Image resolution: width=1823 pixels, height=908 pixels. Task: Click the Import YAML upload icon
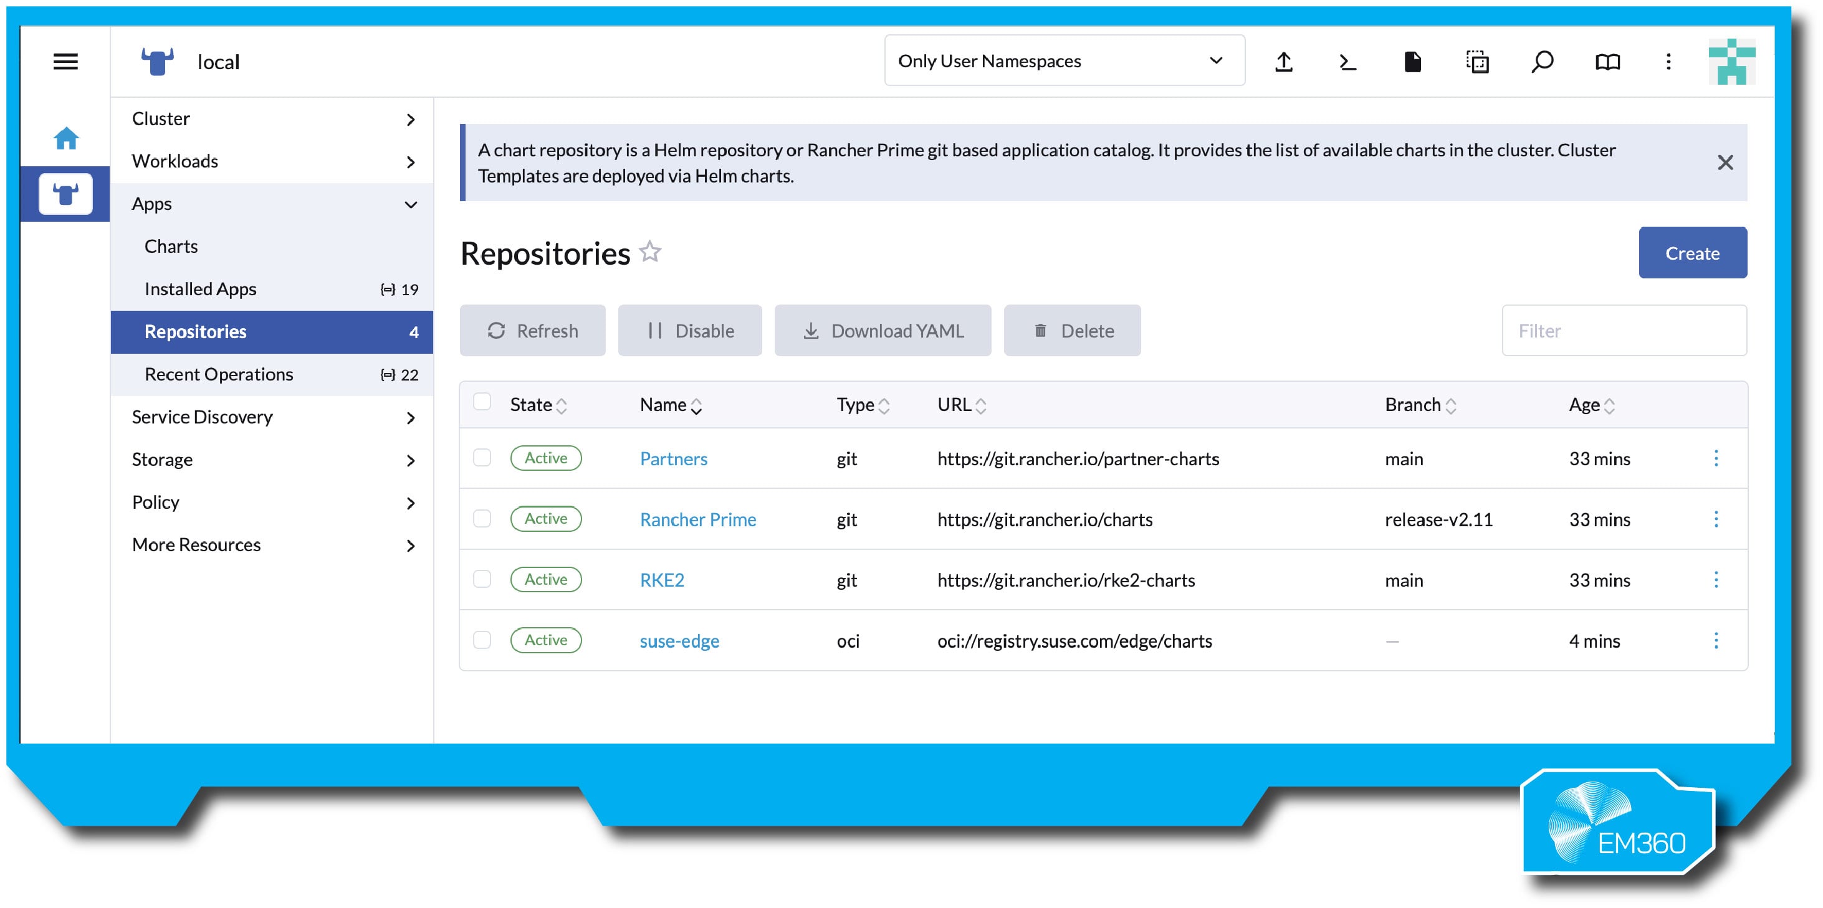[x=1284, y=62]
